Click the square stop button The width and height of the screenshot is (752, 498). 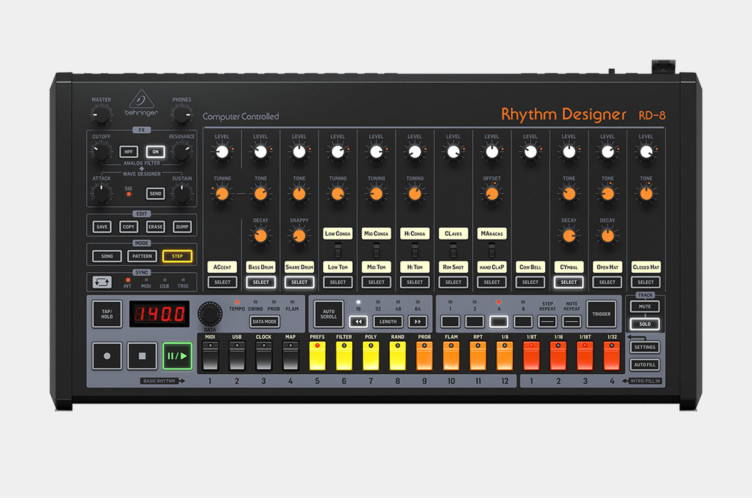[x=142, y=356]
